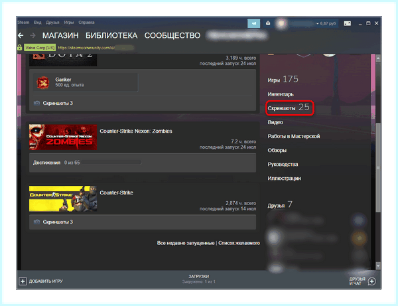This screenshot has height=306, width=398.
Task: Open friends chat plus icon
Action: (x=372, y=281)
